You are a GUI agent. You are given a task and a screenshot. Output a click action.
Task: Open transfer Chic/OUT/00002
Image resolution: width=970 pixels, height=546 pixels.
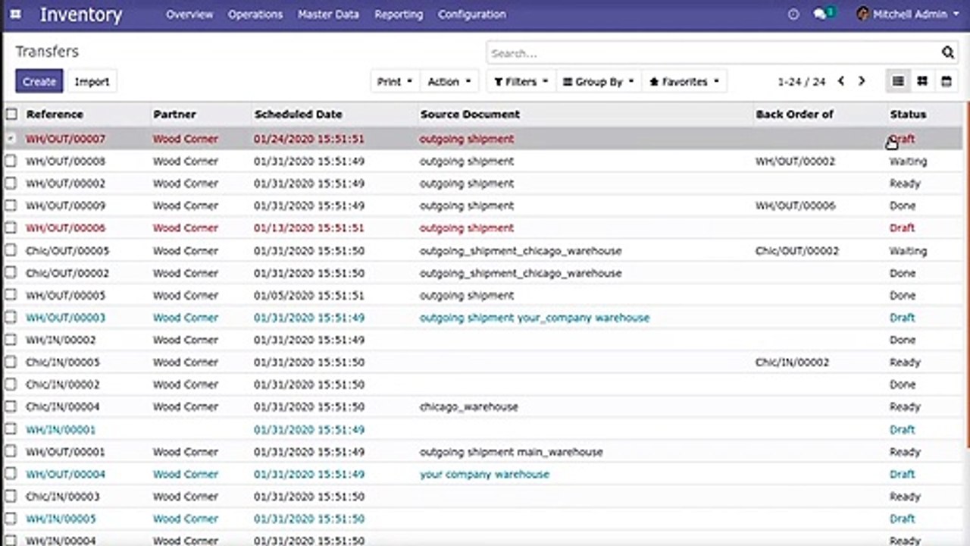click(67, 273)
